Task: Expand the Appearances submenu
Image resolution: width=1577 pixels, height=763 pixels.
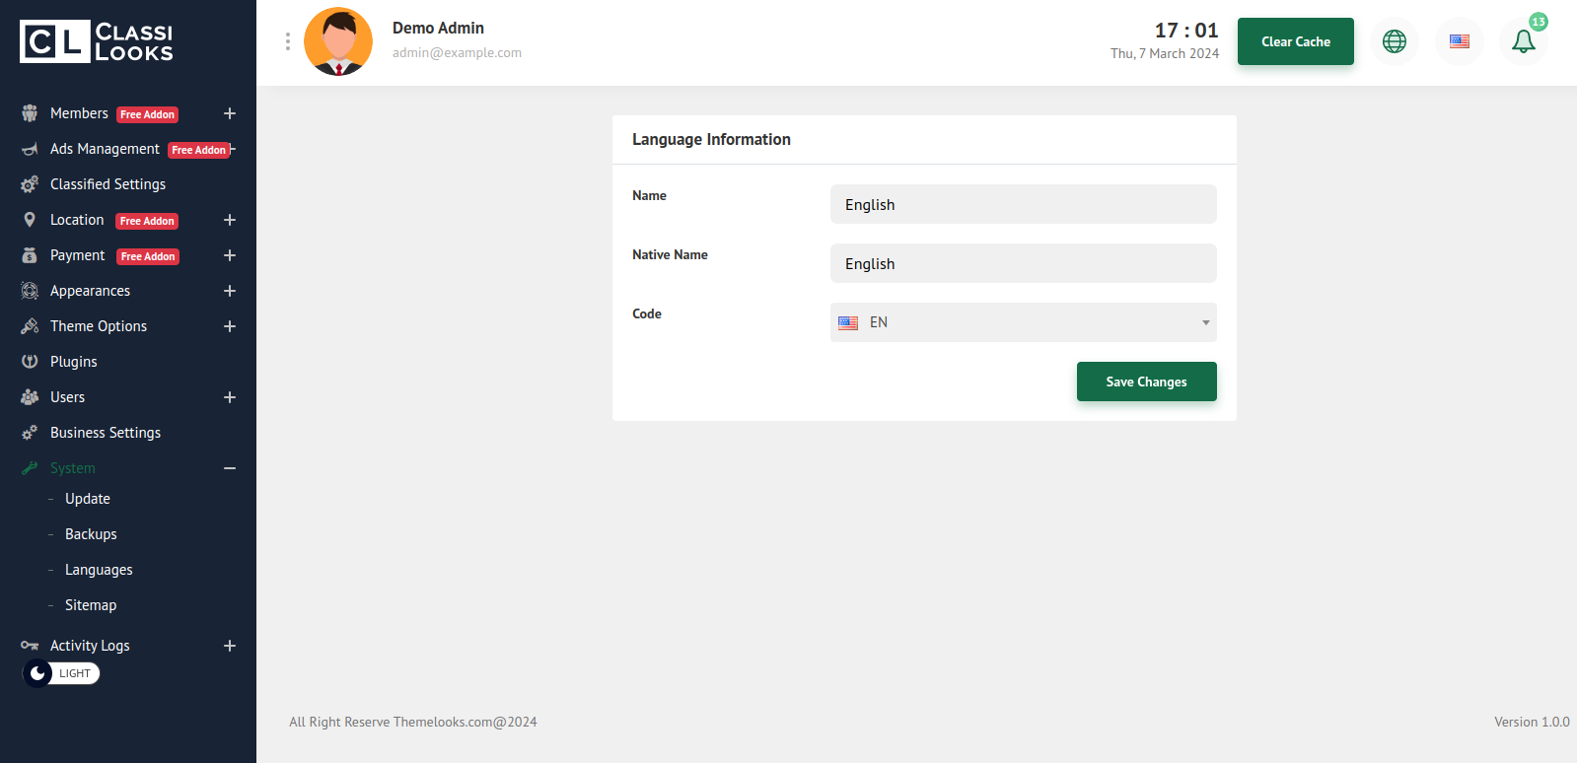Action: pyautogui.click(x=230, y=291)
